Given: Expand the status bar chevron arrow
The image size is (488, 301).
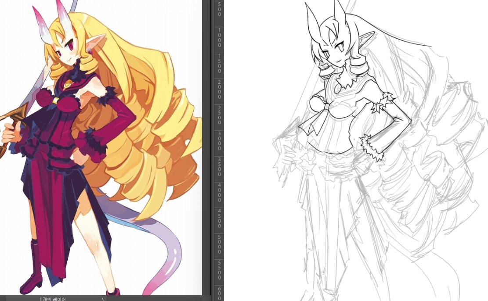Looking at the screenshot, I should click(103, 299).
